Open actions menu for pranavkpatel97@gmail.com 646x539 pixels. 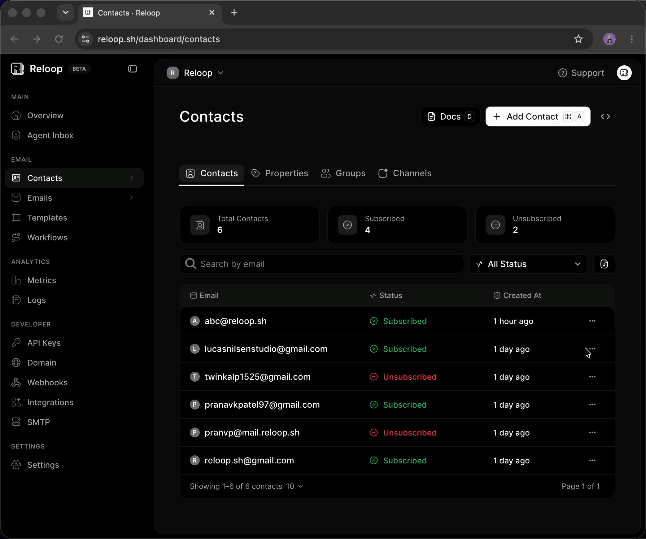click(592, 405)
